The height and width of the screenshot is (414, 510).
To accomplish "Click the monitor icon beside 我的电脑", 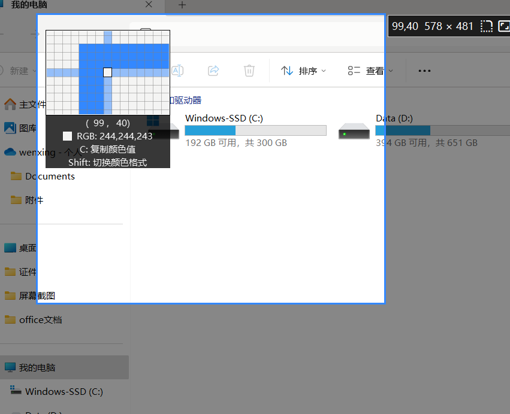I will 10,367.
